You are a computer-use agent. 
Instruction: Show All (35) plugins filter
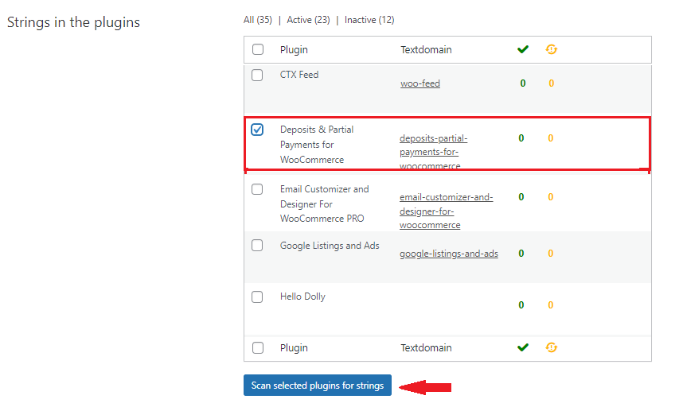[x=258, y=20]
